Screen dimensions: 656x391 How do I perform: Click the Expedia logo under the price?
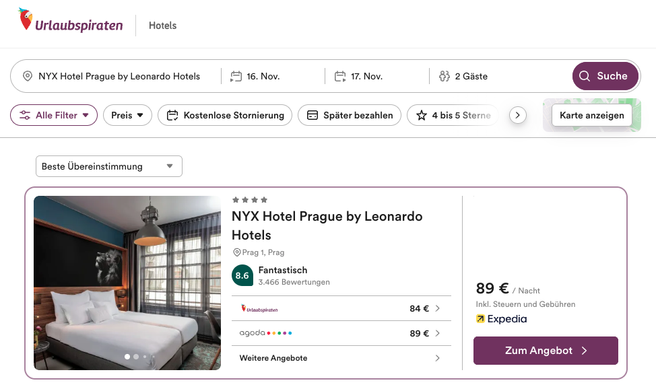[501, 319]
